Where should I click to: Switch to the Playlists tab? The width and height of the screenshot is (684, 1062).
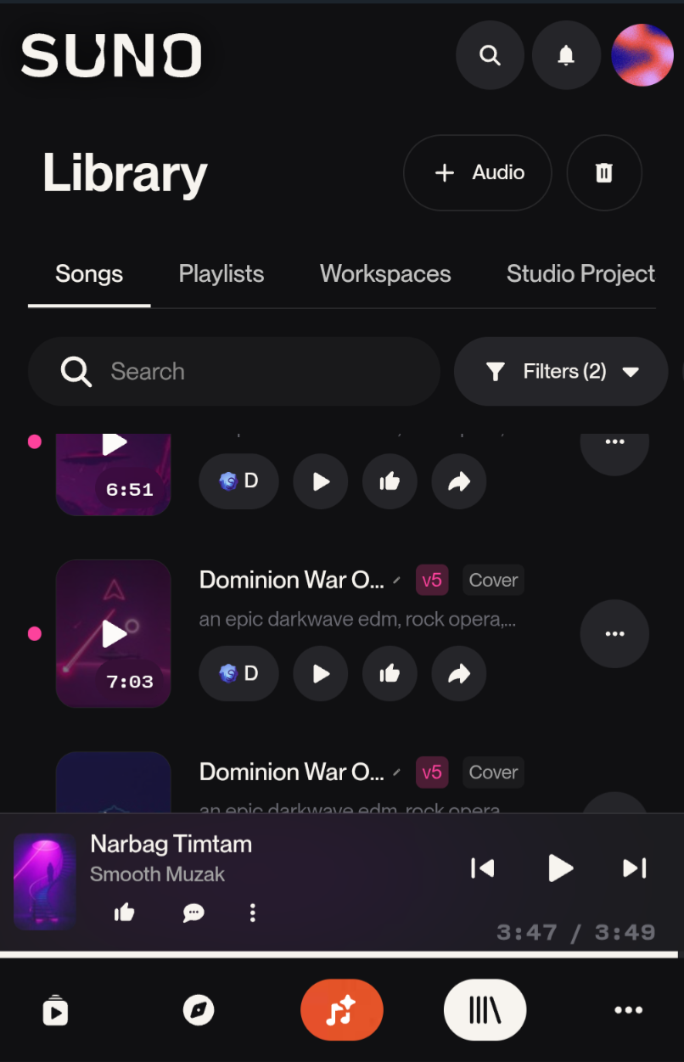coord(221,274)
